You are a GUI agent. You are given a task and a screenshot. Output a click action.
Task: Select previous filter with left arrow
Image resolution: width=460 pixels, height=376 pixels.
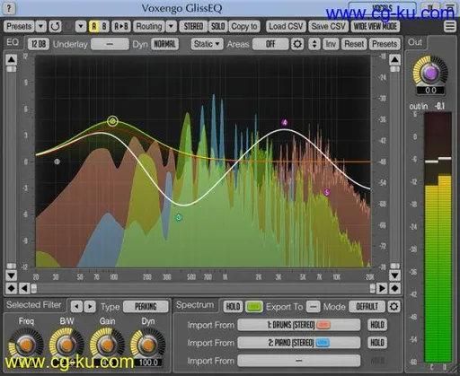[x=76, y=306]
